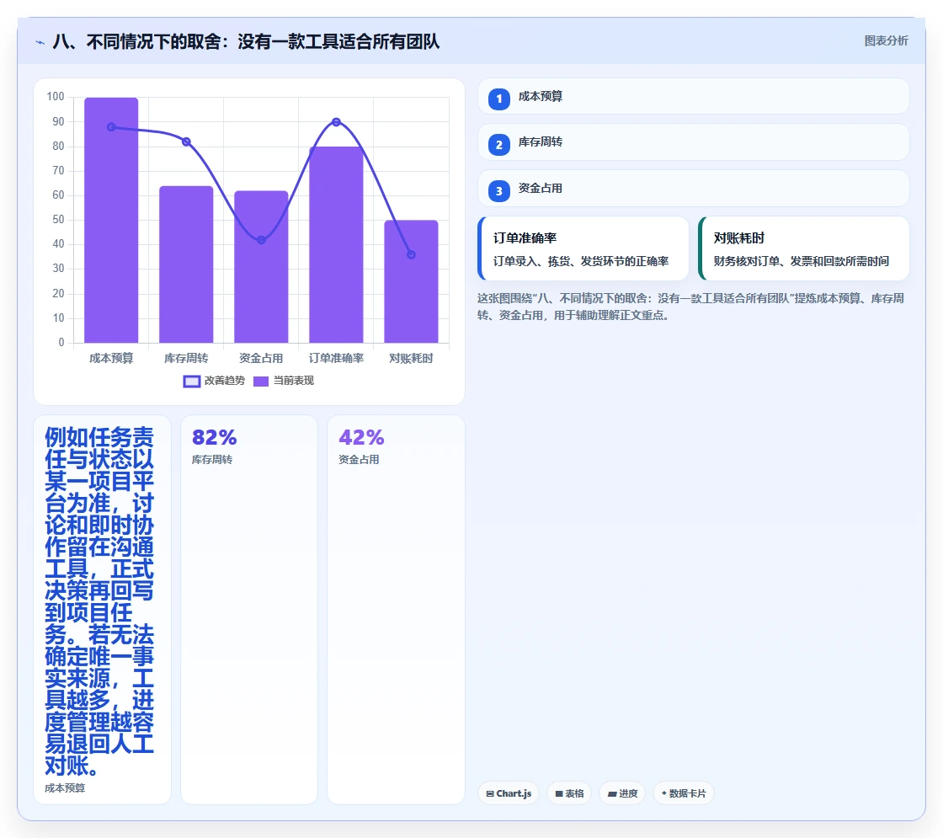Click the section title 八、不同情况下的取舍
The width and height of the screenshot is (943, 838).
tap(246, 41)
